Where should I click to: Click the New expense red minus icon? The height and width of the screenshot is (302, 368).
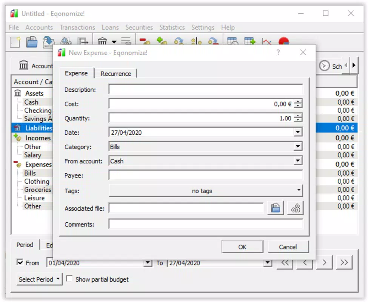[145, 41]
